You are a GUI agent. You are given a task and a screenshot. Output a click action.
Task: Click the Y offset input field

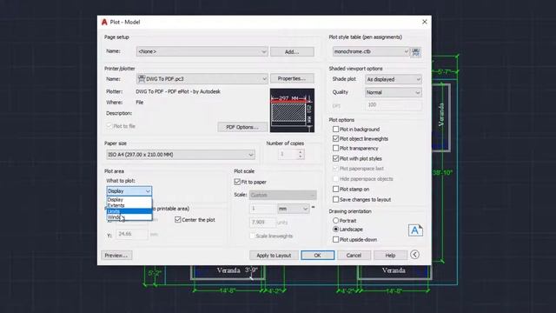pyautogui.click(x=131, y=234)
